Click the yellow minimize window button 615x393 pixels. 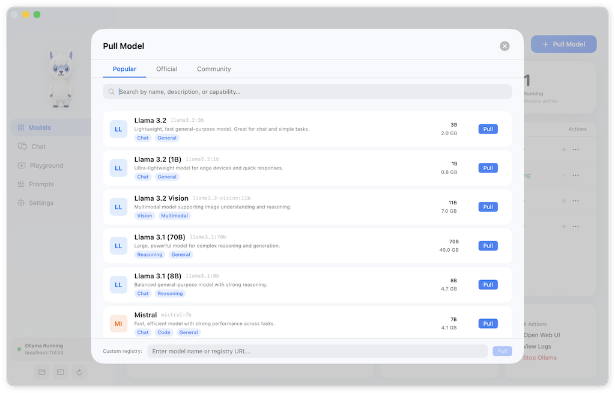[25, 14]
